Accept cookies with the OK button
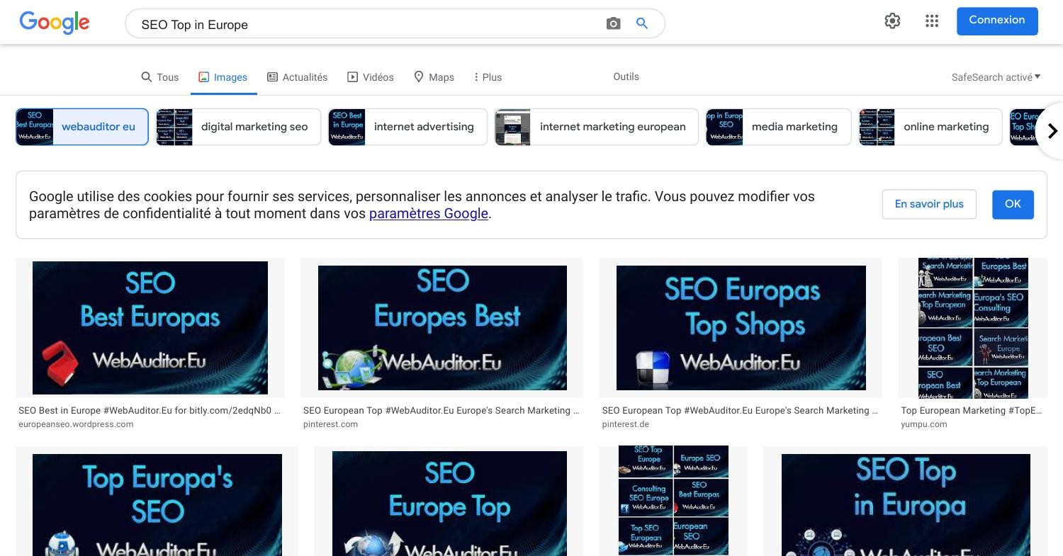Screen dimensions: 1063x556 [1012, 204]
